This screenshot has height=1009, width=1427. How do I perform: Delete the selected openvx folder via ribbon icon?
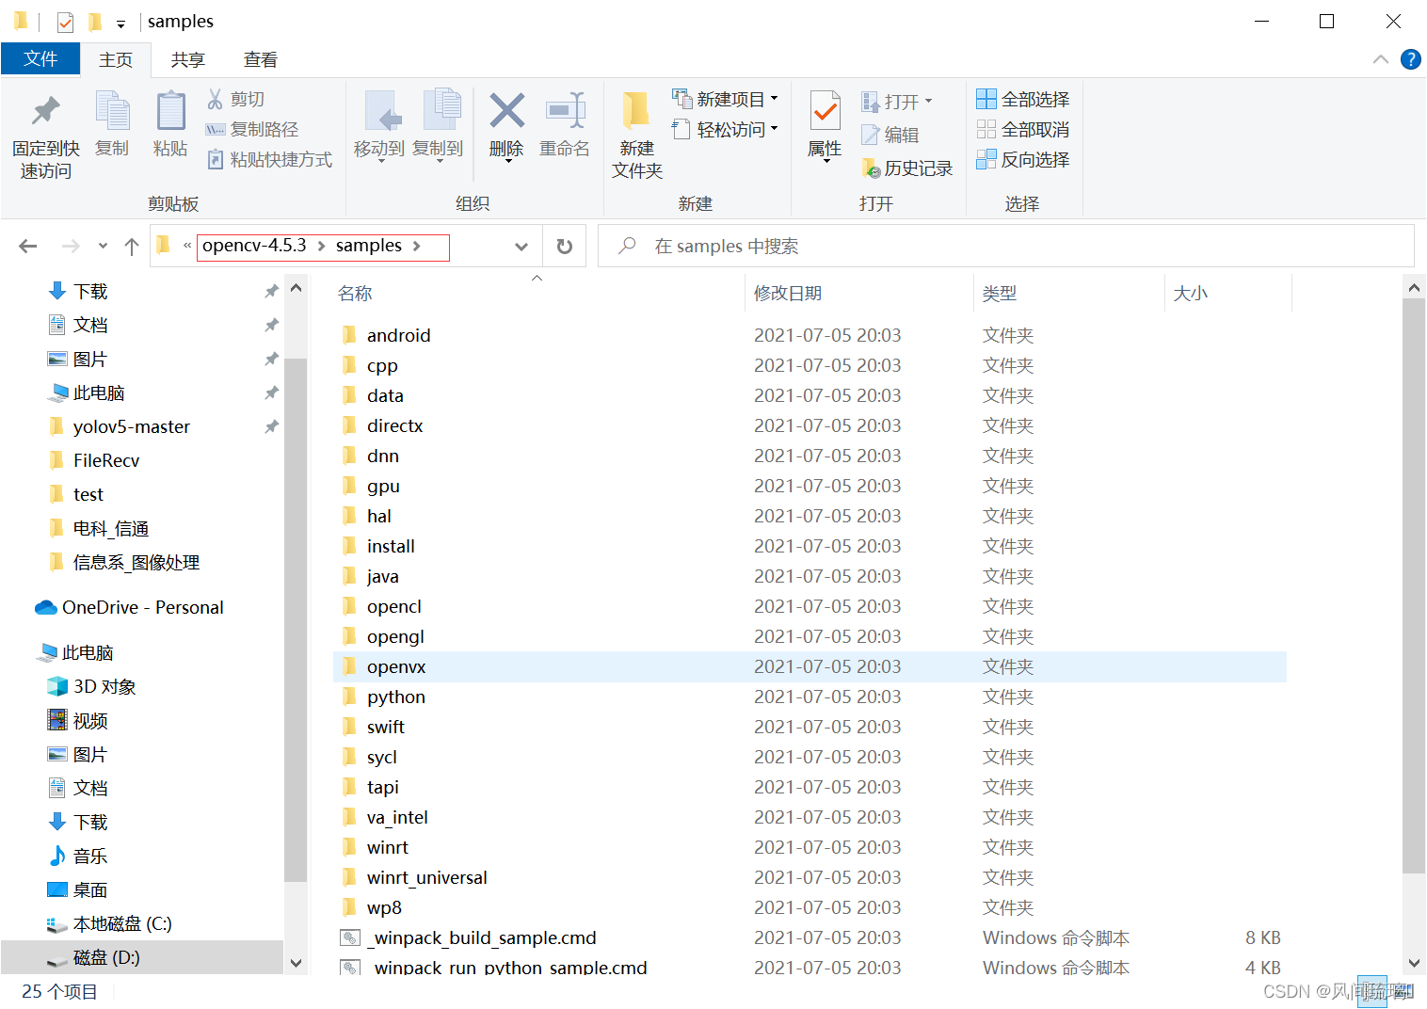(x=505, y=127)
